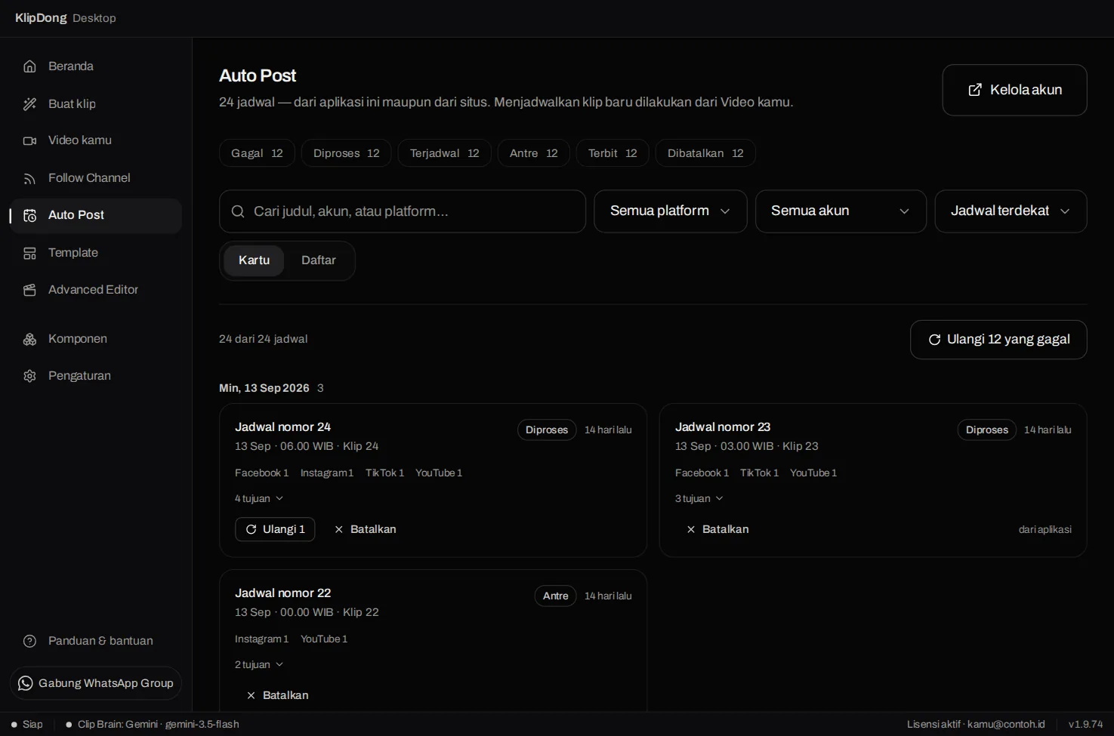
Task: Open the Panduan & bantuan help icon
Action: tap(29, 641)
